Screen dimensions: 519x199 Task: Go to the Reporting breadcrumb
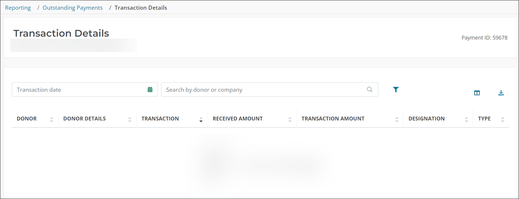tap(18, 8)
